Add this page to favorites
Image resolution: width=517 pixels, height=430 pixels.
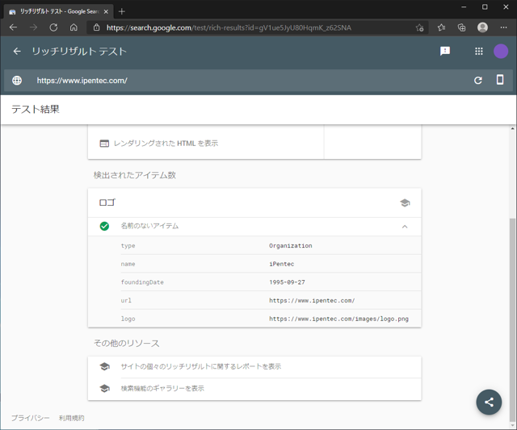(419, 27)
